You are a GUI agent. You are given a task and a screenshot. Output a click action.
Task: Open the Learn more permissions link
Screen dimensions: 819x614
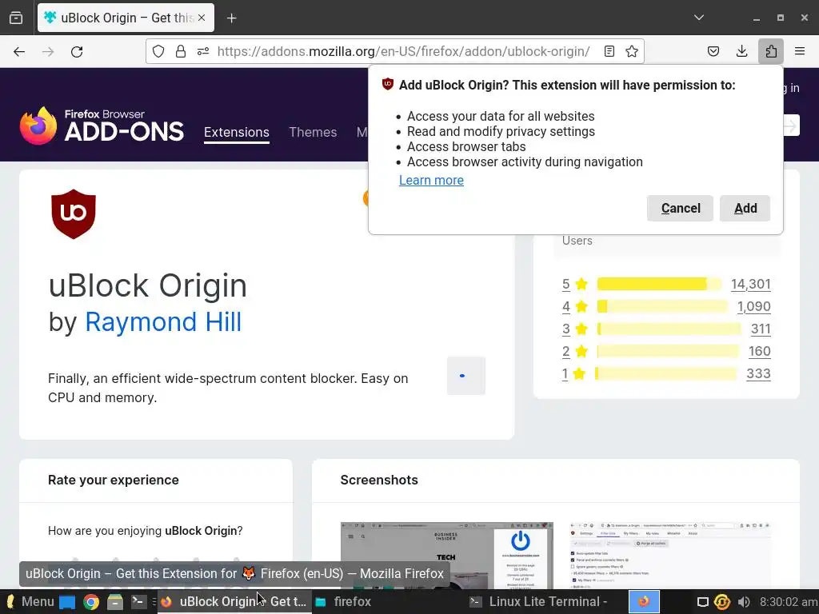pos(431,180)
